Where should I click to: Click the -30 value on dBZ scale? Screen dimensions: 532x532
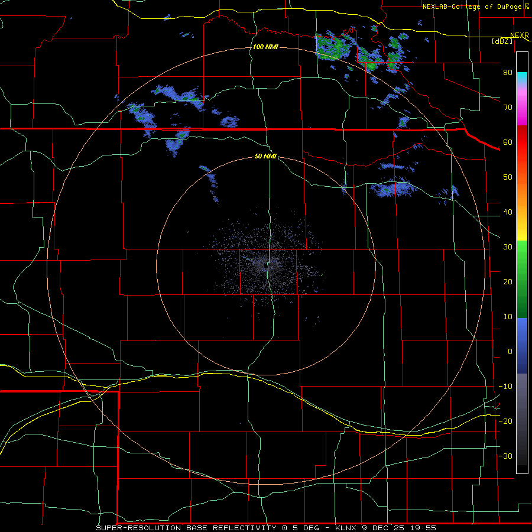tap(505, 456)
